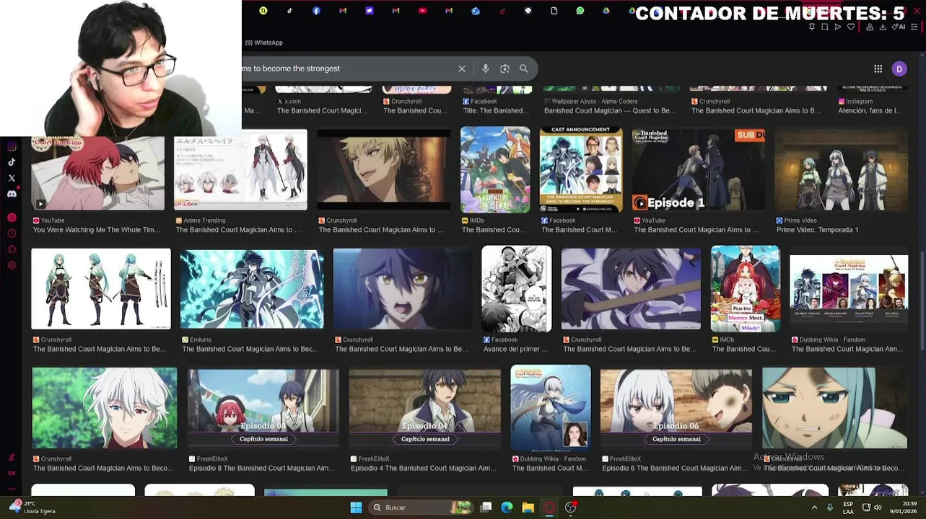Open the Dubbing Wikia cast image

tap(849, 289)
